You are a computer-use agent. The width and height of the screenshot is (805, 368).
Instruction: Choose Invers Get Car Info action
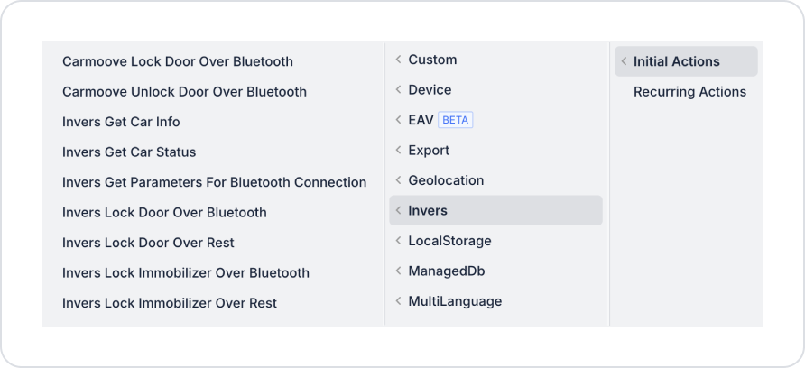pyautogui.click(x=121, y=122)
